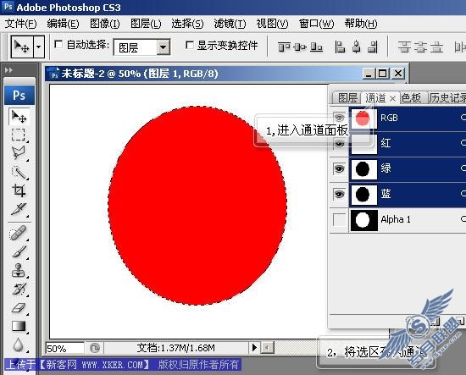Screen dimensions: 466x375
Task: Enable the 自动选择 checkbox
Action: pos(58,45)
